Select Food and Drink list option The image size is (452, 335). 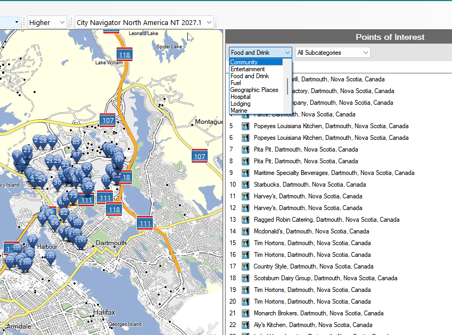point(256,76)
